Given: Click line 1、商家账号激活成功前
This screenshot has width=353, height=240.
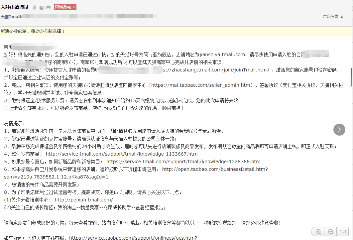Looking at the screenshot, I should coord(114,131).
